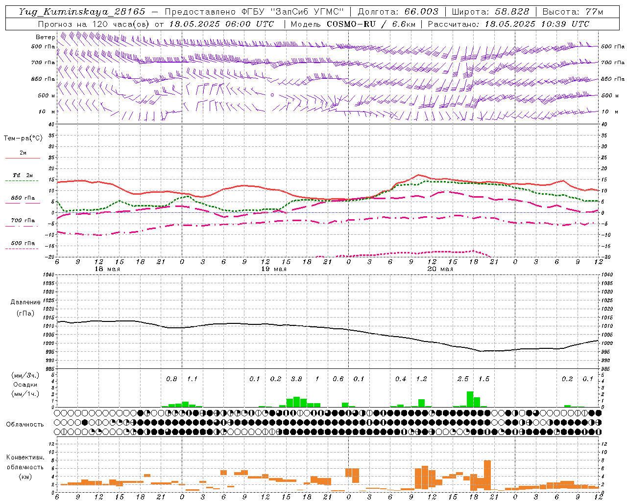Select the provider text ФГБУ "ЗапСиб УГМС"
The height and width of the screenshot is (501, 627).
[x=292, y=12]
